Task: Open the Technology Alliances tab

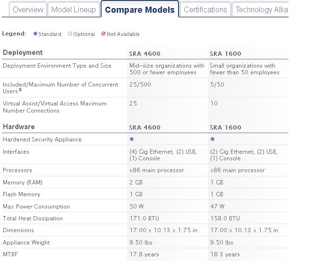Action: [261, 9]
